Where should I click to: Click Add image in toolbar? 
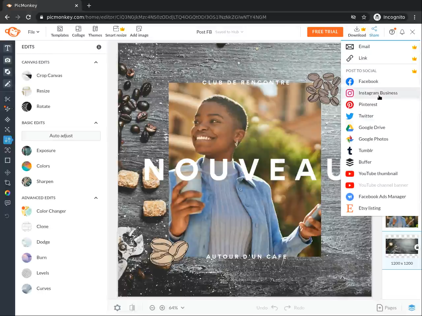point(139,32)
